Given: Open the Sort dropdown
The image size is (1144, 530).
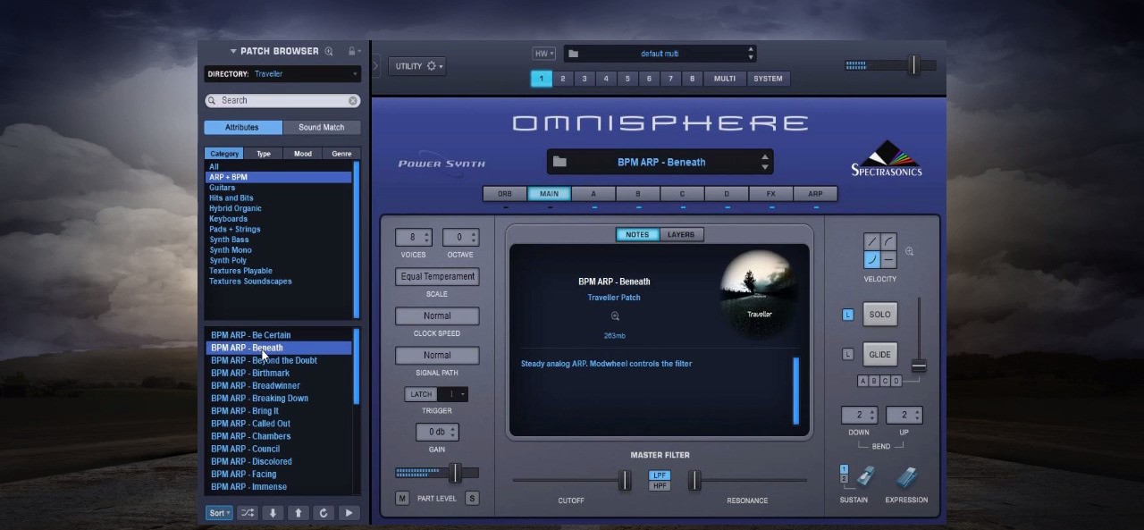Looking at the screenshot, I should click(219, 513).
